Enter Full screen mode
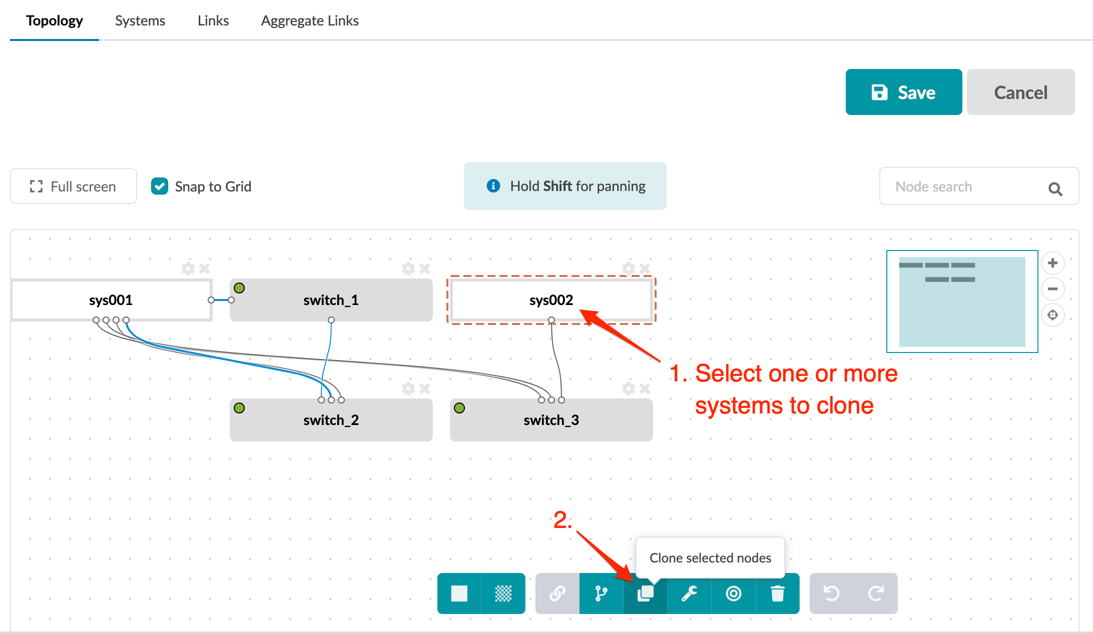This screenshot has height=633, width=1093. tap(74, 186)
